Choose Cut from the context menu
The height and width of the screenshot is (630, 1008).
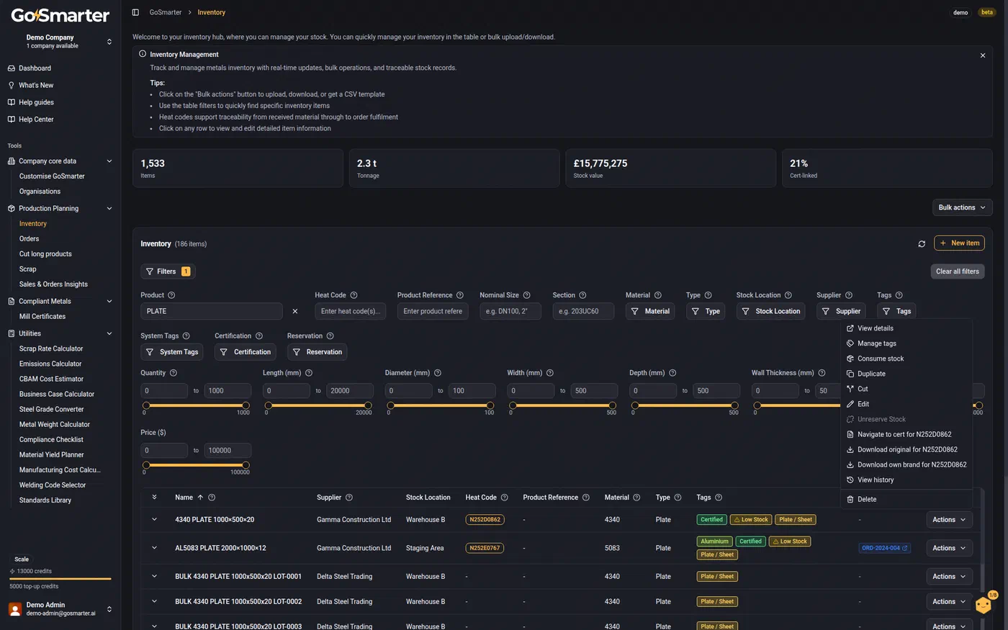906,389
